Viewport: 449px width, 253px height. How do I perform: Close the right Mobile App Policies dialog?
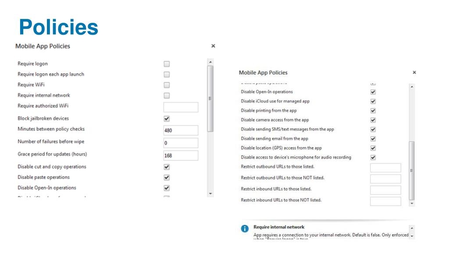(x=414, y=72)
